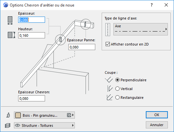Click the Rectangulaire cut diagram icon
The image size is (174, 132).
point(110,97)
